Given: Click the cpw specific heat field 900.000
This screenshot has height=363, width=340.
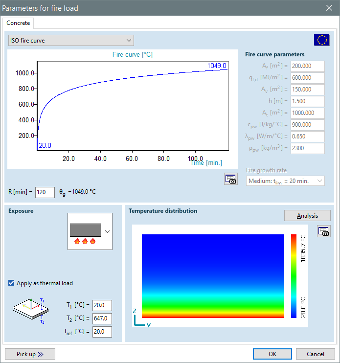Looking at the screenshot, I should pyautogui.click(x=308, y=125).
